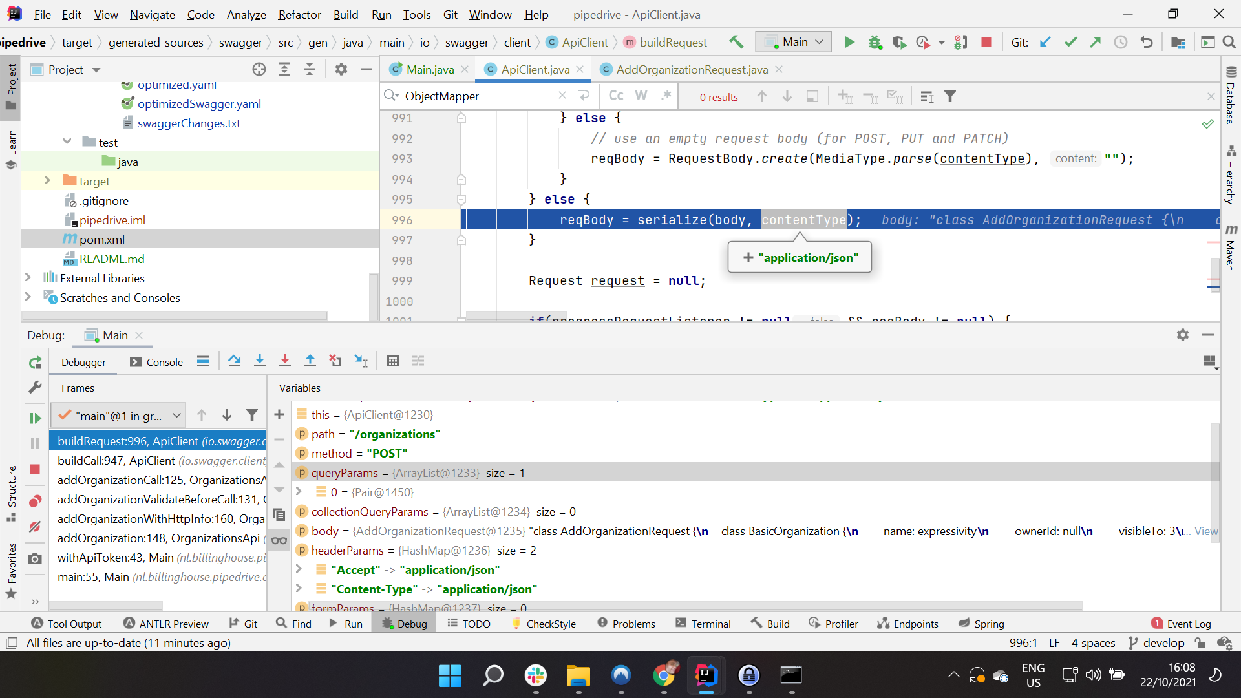Open Git show history clock icon

[x=1120, y=42]
